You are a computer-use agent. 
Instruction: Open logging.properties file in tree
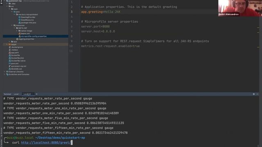tap(26, 39)
